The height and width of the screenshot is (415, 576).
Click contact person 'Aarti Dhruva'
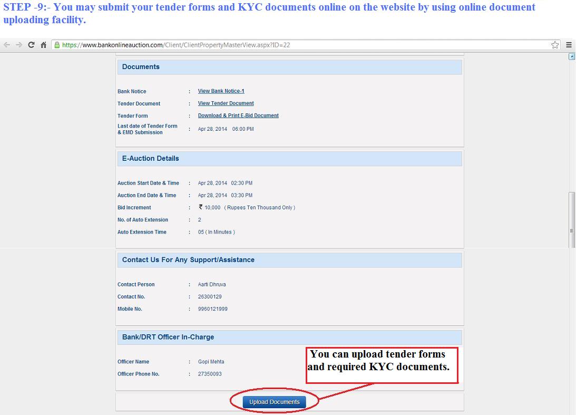click(x=212, y=285)
